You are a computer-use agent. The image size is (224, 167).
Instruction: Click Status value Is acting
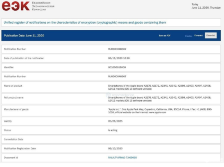click(113, 130)
